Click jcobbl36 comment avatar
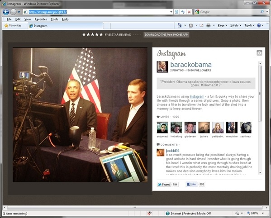This screenshot has height=218, width=271. (x=161, y=152)
